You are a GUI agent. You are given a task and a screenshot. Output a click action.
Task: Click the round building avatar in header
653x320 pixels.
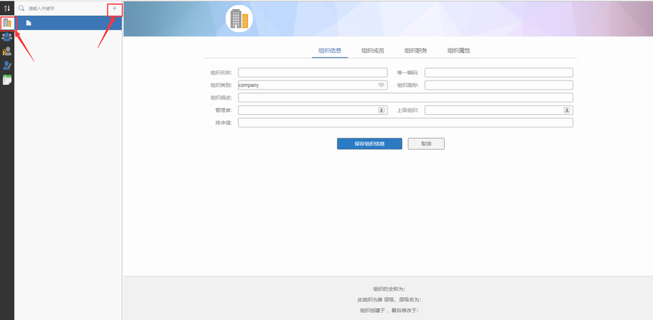pos(240,19)
